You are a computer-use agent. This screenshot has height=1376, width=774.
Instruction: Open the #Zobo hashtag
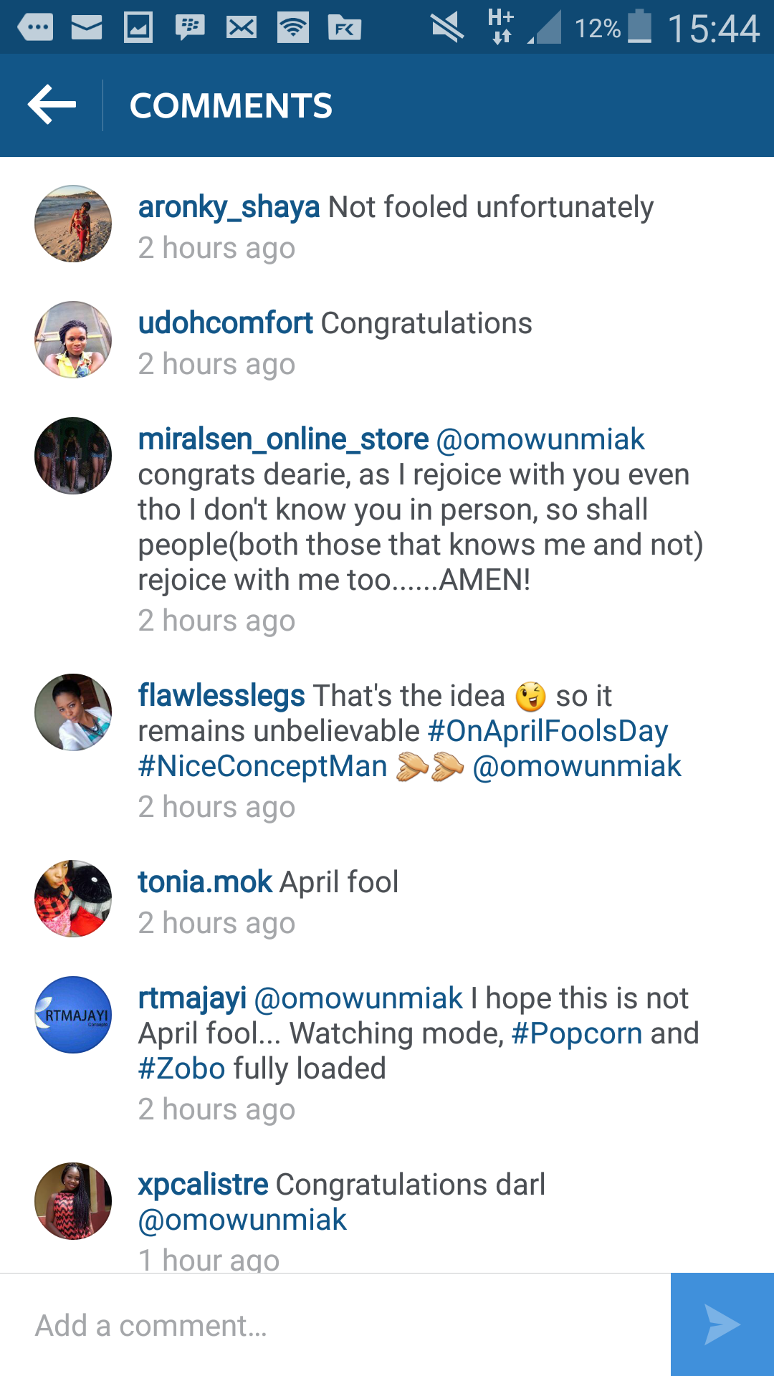point(182,1069)
